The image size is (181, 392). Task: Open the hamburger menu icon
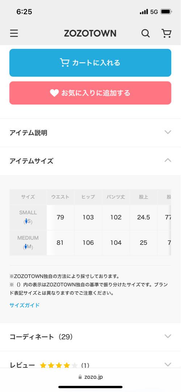pos(14,33)
